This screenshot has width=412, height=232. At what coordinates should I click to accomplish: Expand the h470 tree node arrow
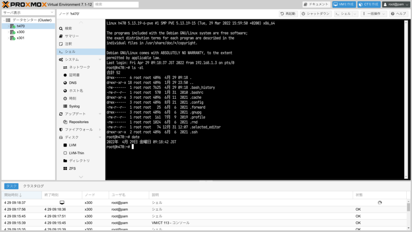coord(8,26)
